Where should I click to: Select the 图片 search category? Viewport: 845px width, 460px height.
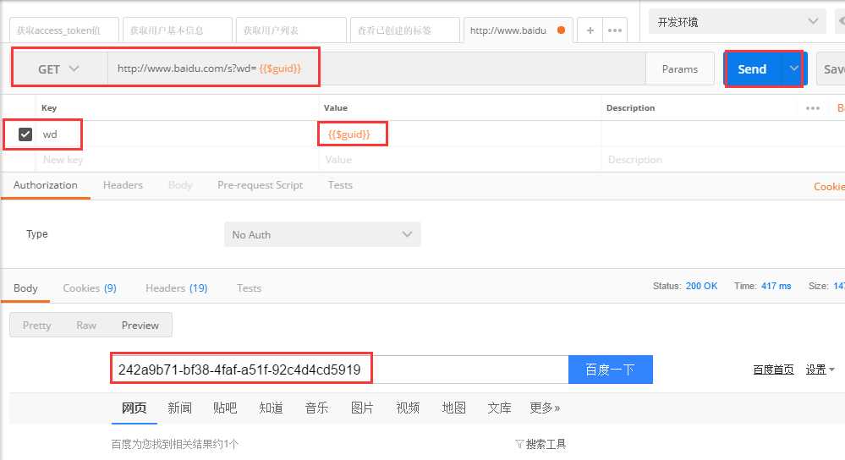362,408
